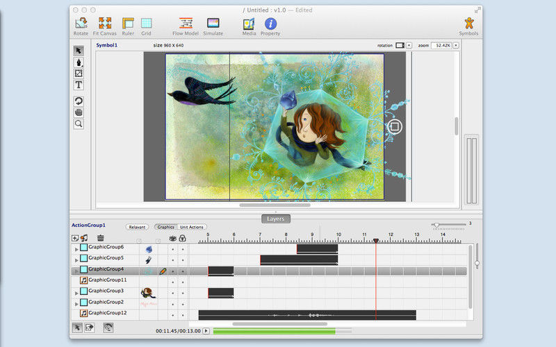Click the timeline zoom slider knob

coord(436,225)
